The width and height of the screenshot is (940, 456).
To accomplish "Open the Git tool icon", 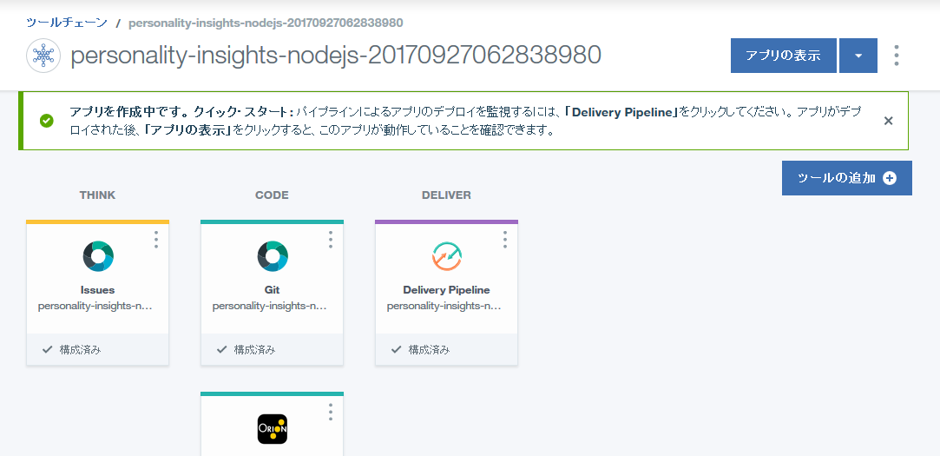I will pyautogui.click(x=273, y=256).
